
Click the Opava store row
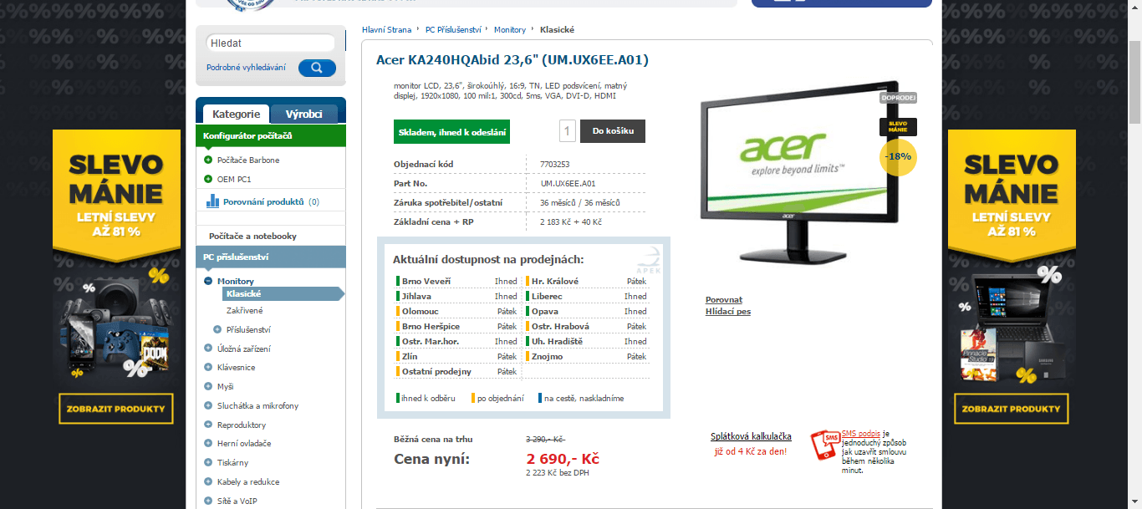(x=586, y=311)
